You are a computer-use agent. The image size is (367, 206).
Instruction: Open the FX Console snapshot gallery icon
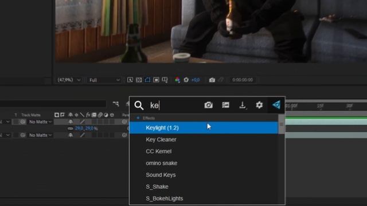(225, 105)
